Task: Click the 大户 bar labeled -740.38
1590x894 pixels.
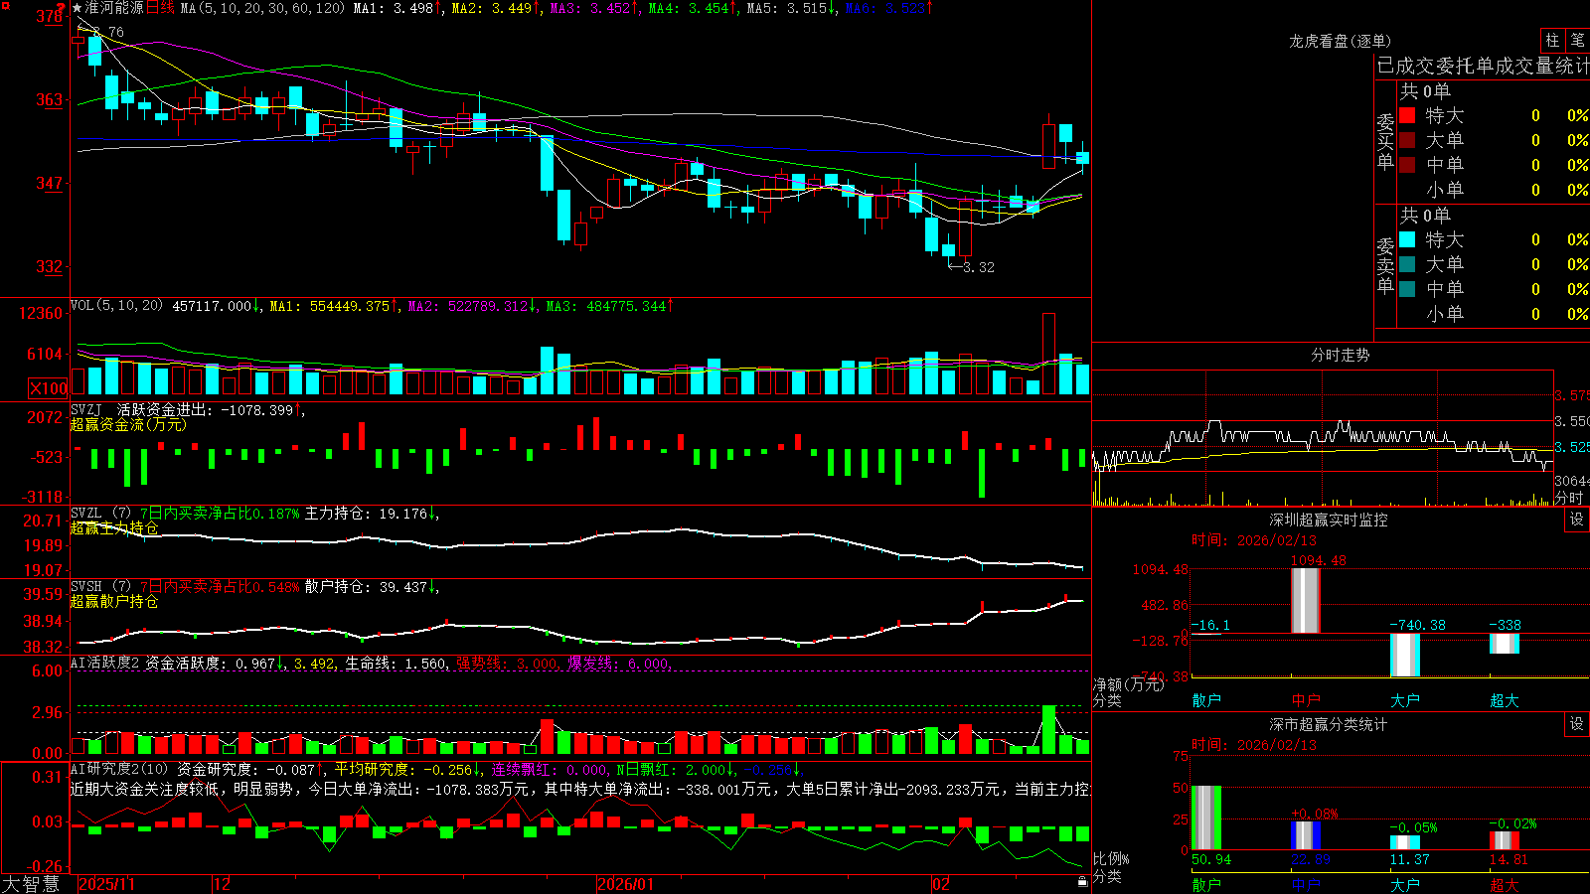Action: pyautogui.click(x=1405, y=655)
